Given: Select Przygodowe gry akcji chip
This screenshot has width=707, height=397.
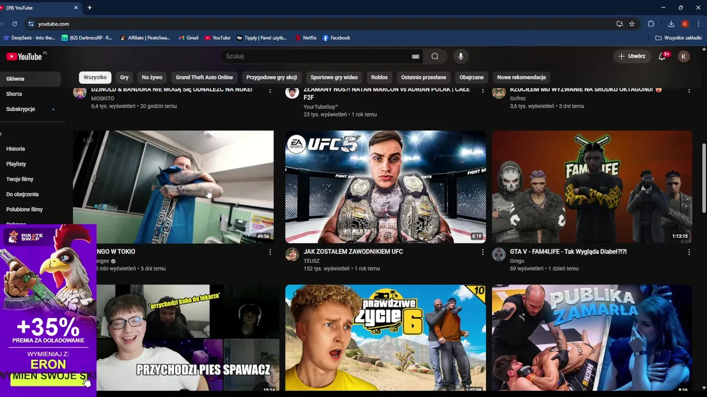Looking at the screenshot, I should click(272, 77).
